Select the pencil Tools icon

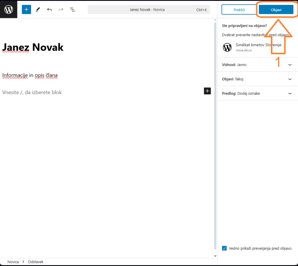(x=38, y=10)
